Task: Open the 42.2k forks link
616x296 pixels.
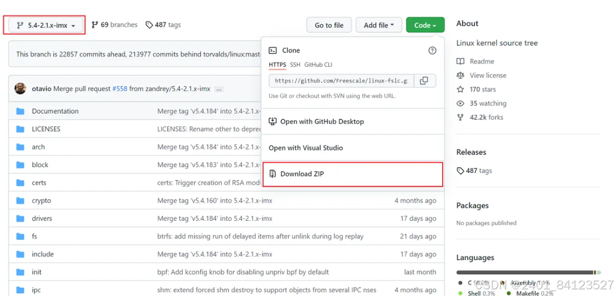Action: (486, 117)
